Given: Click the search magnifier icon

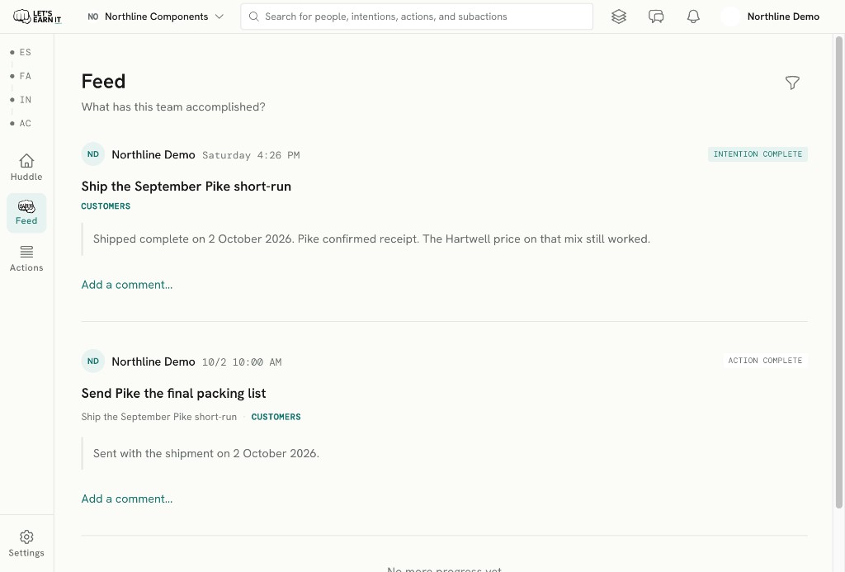Looking at the screenshot, I should coord(254,17).
